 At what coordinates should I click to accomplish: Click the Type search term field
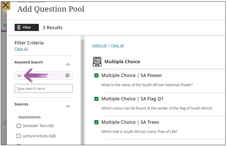(x=43, y=89)
